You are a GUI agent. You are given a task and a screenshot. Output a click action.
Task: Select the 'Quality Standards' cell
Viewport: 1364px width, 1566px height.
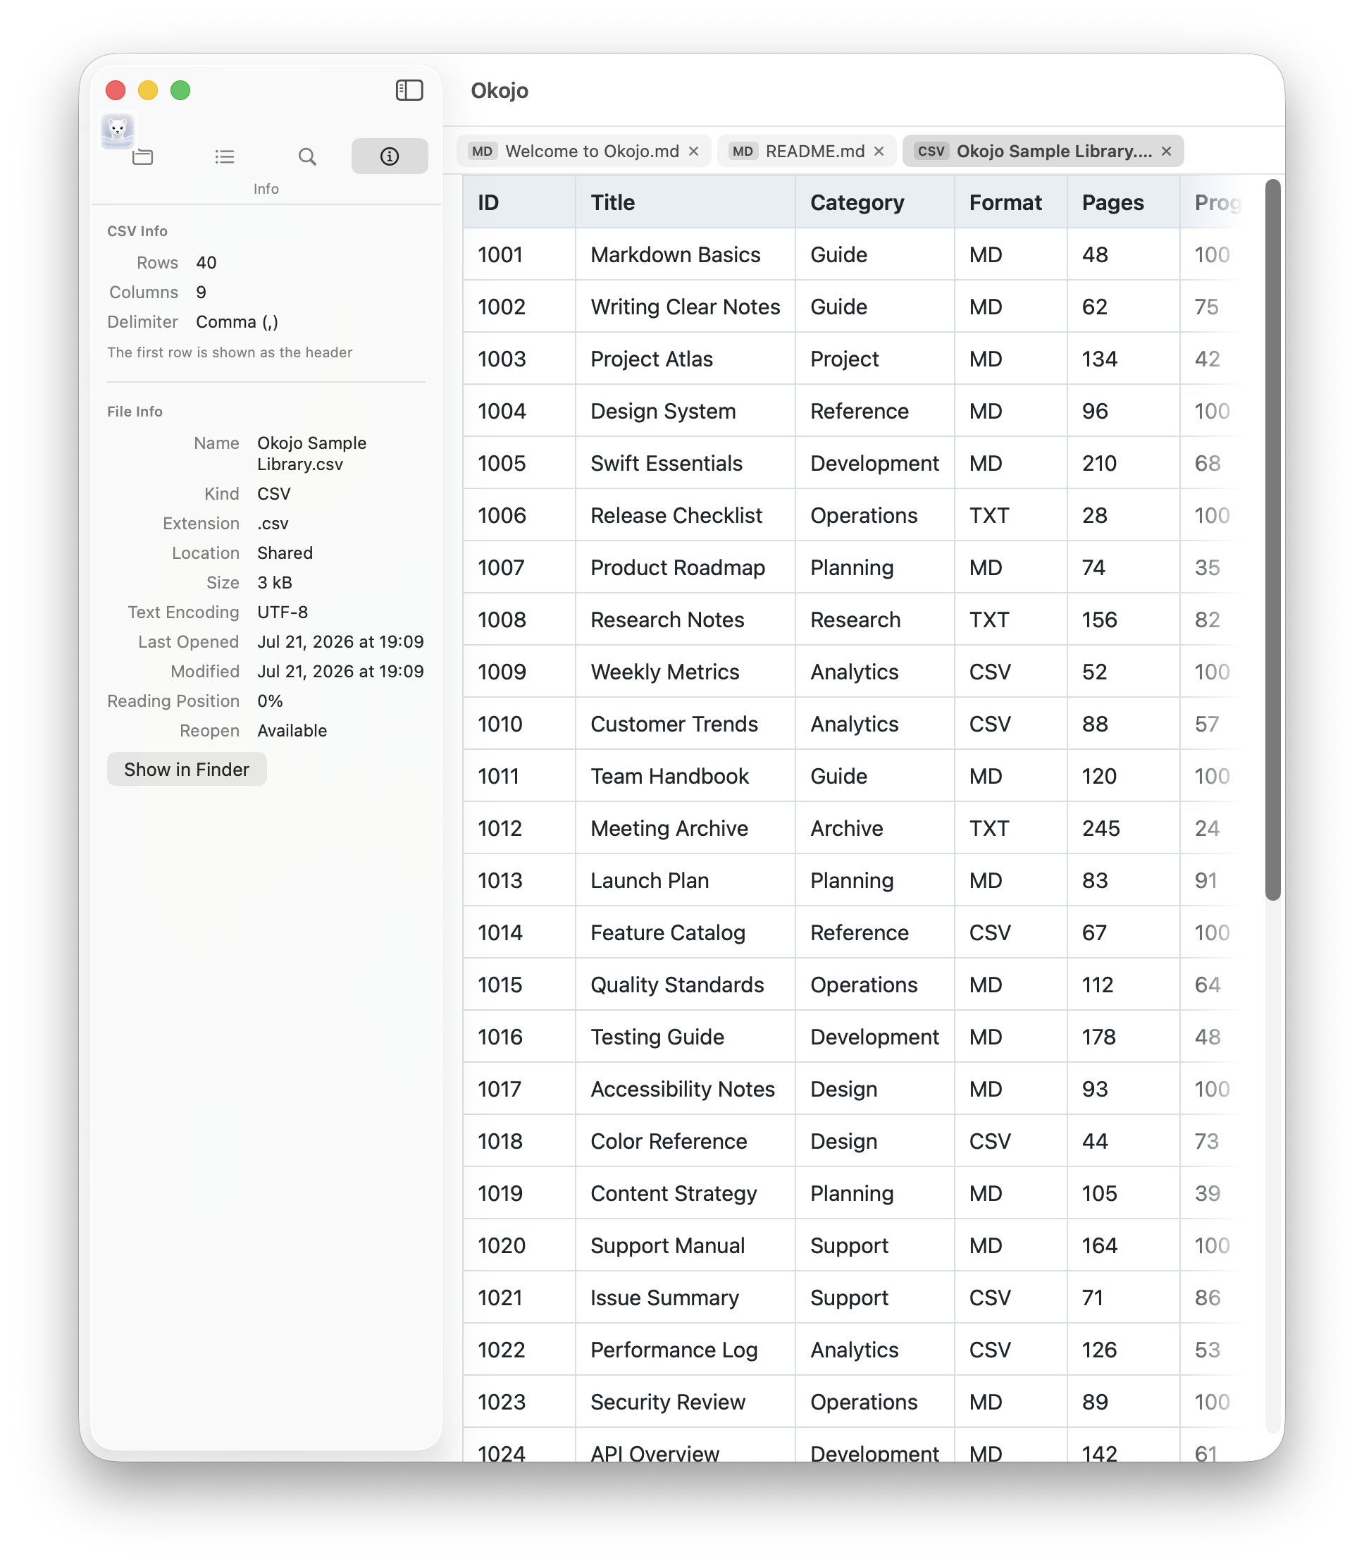coord(685,985)
